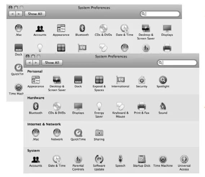This screenshot has height=177, width=205.
Task: Open CDs & DVDs in back window
Action: pos(103,30)
